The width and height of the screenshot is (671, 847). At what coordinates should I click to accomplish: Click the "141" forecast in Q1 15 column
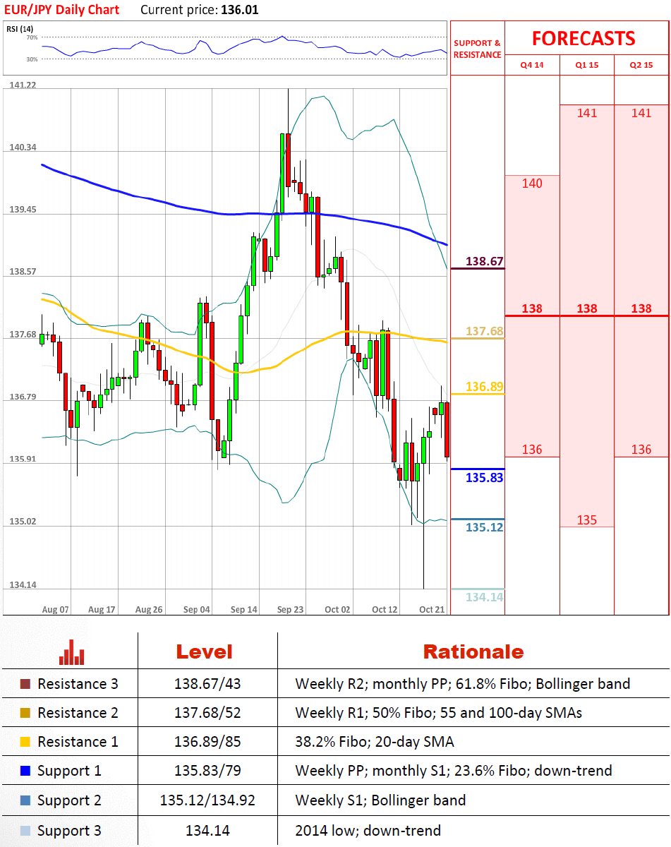click(587, 113)
